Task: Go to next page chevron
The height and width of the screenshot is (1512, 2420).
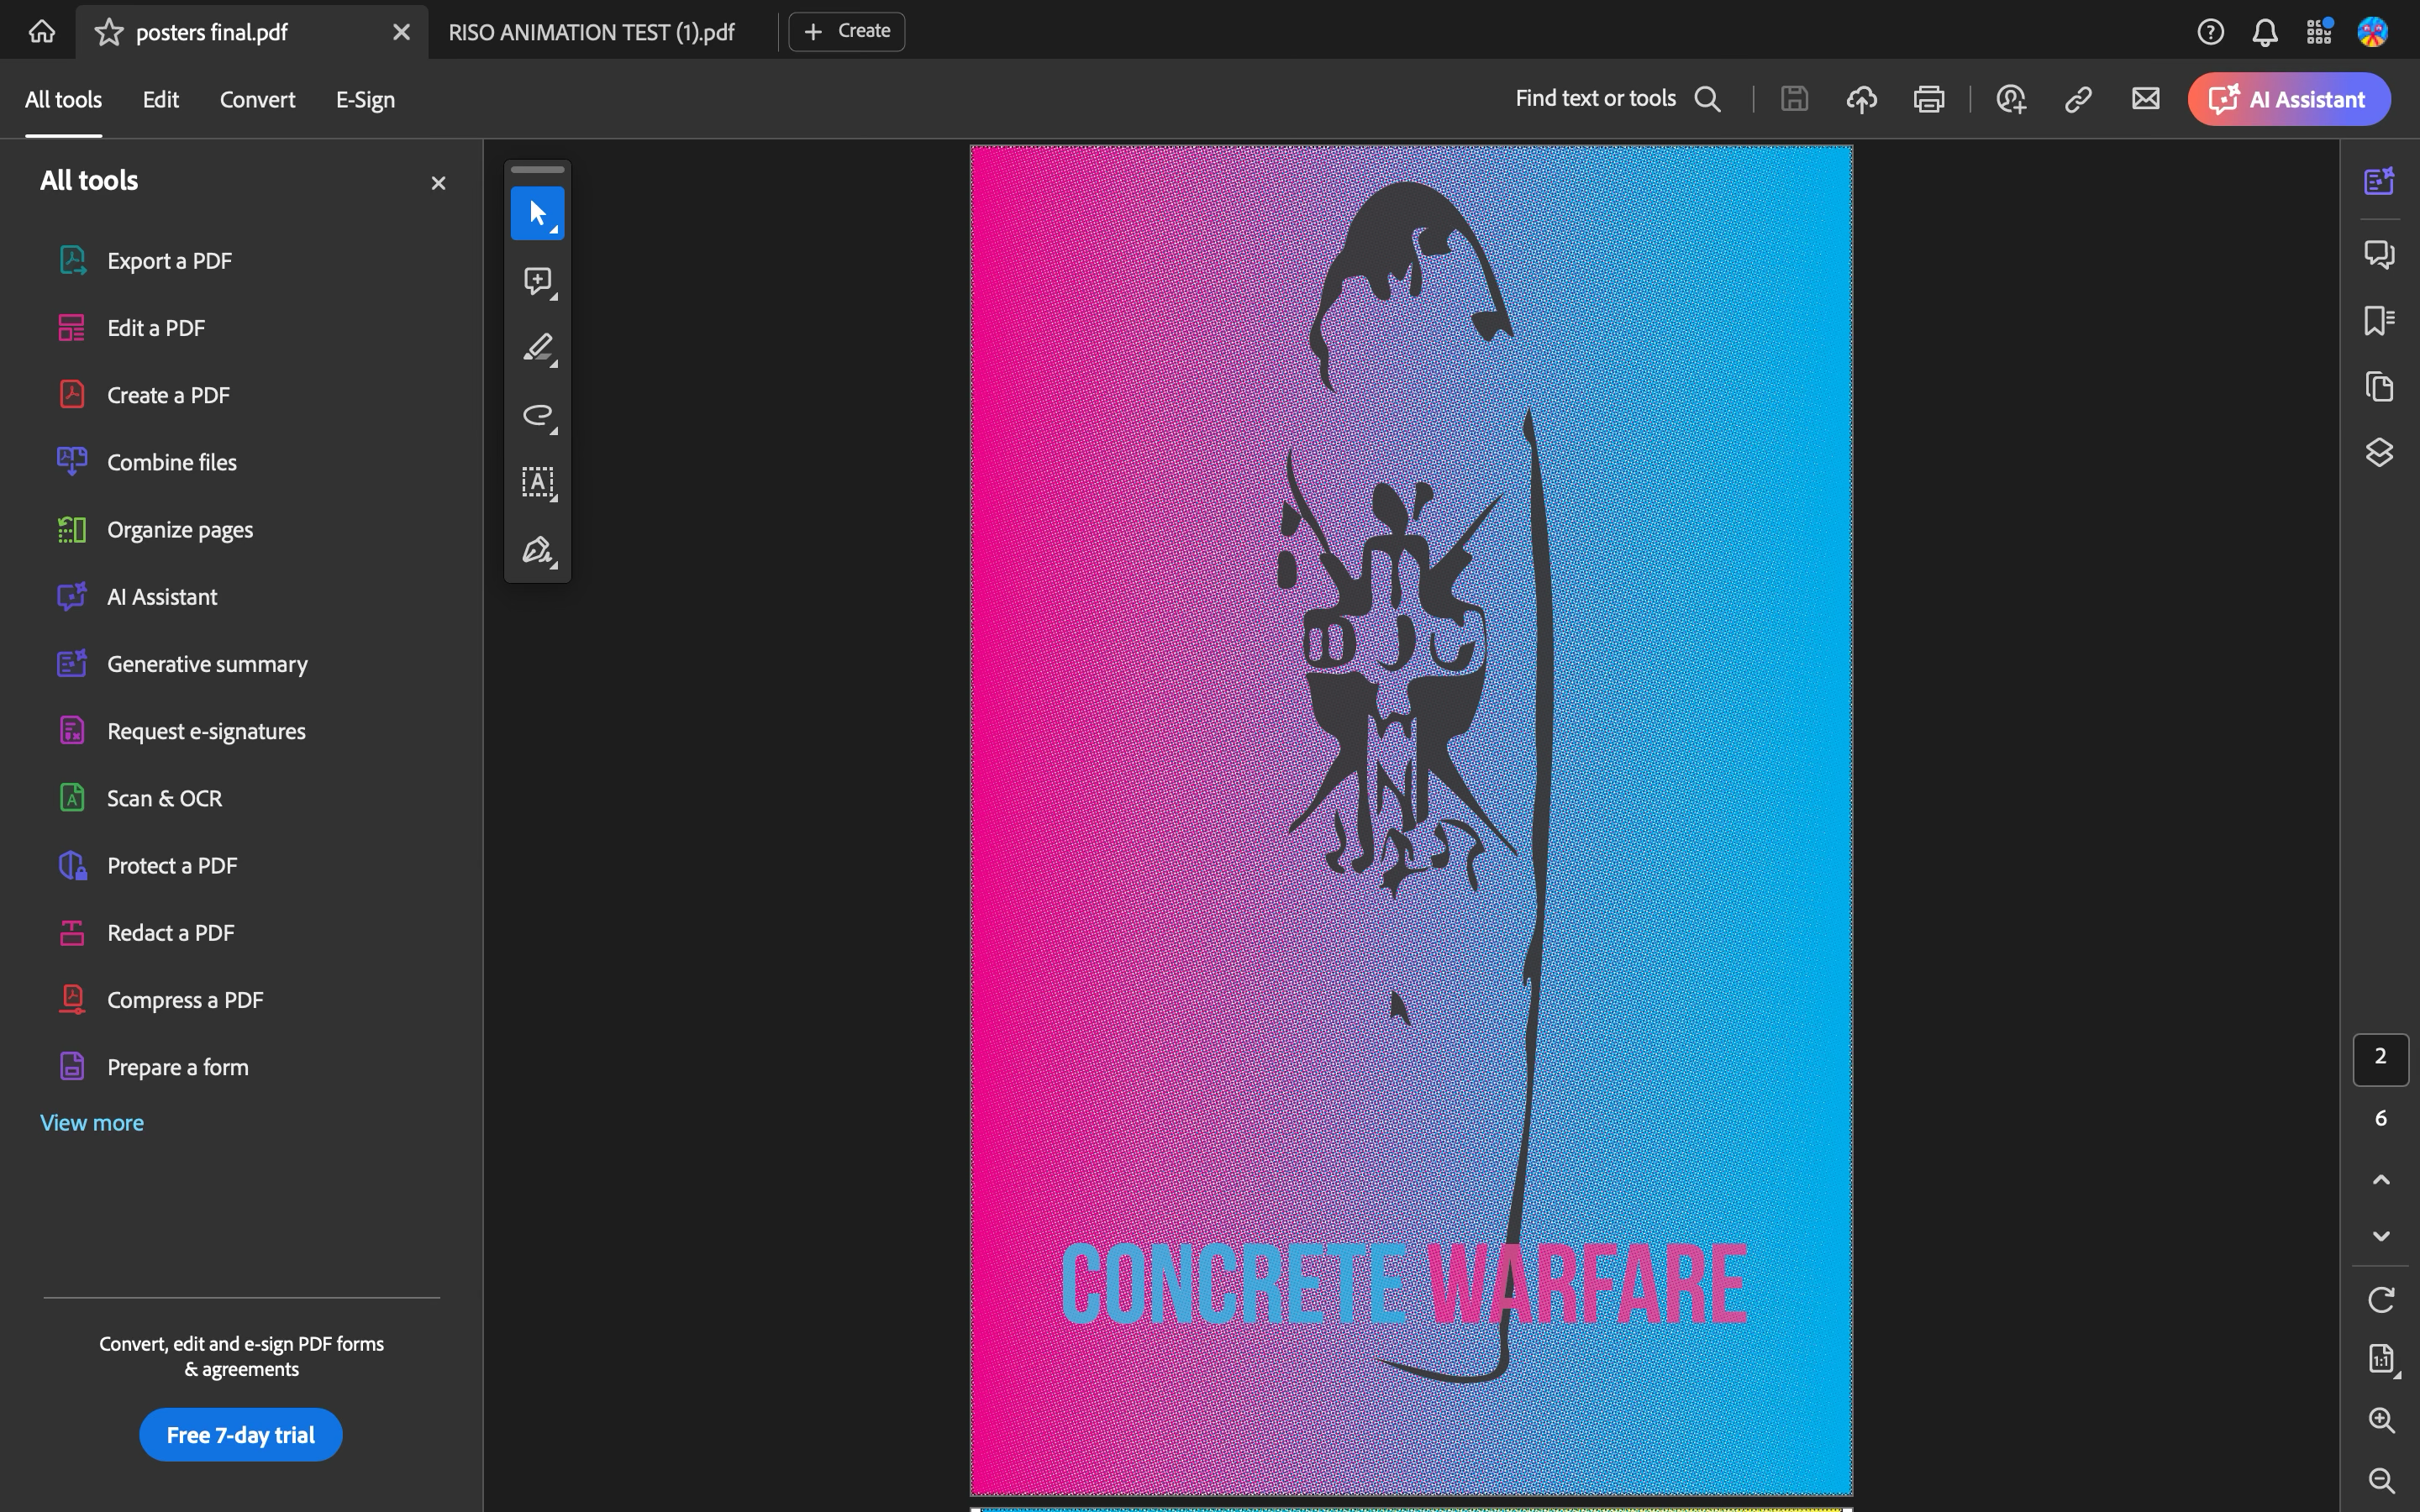Action: click(2381, 1236)
